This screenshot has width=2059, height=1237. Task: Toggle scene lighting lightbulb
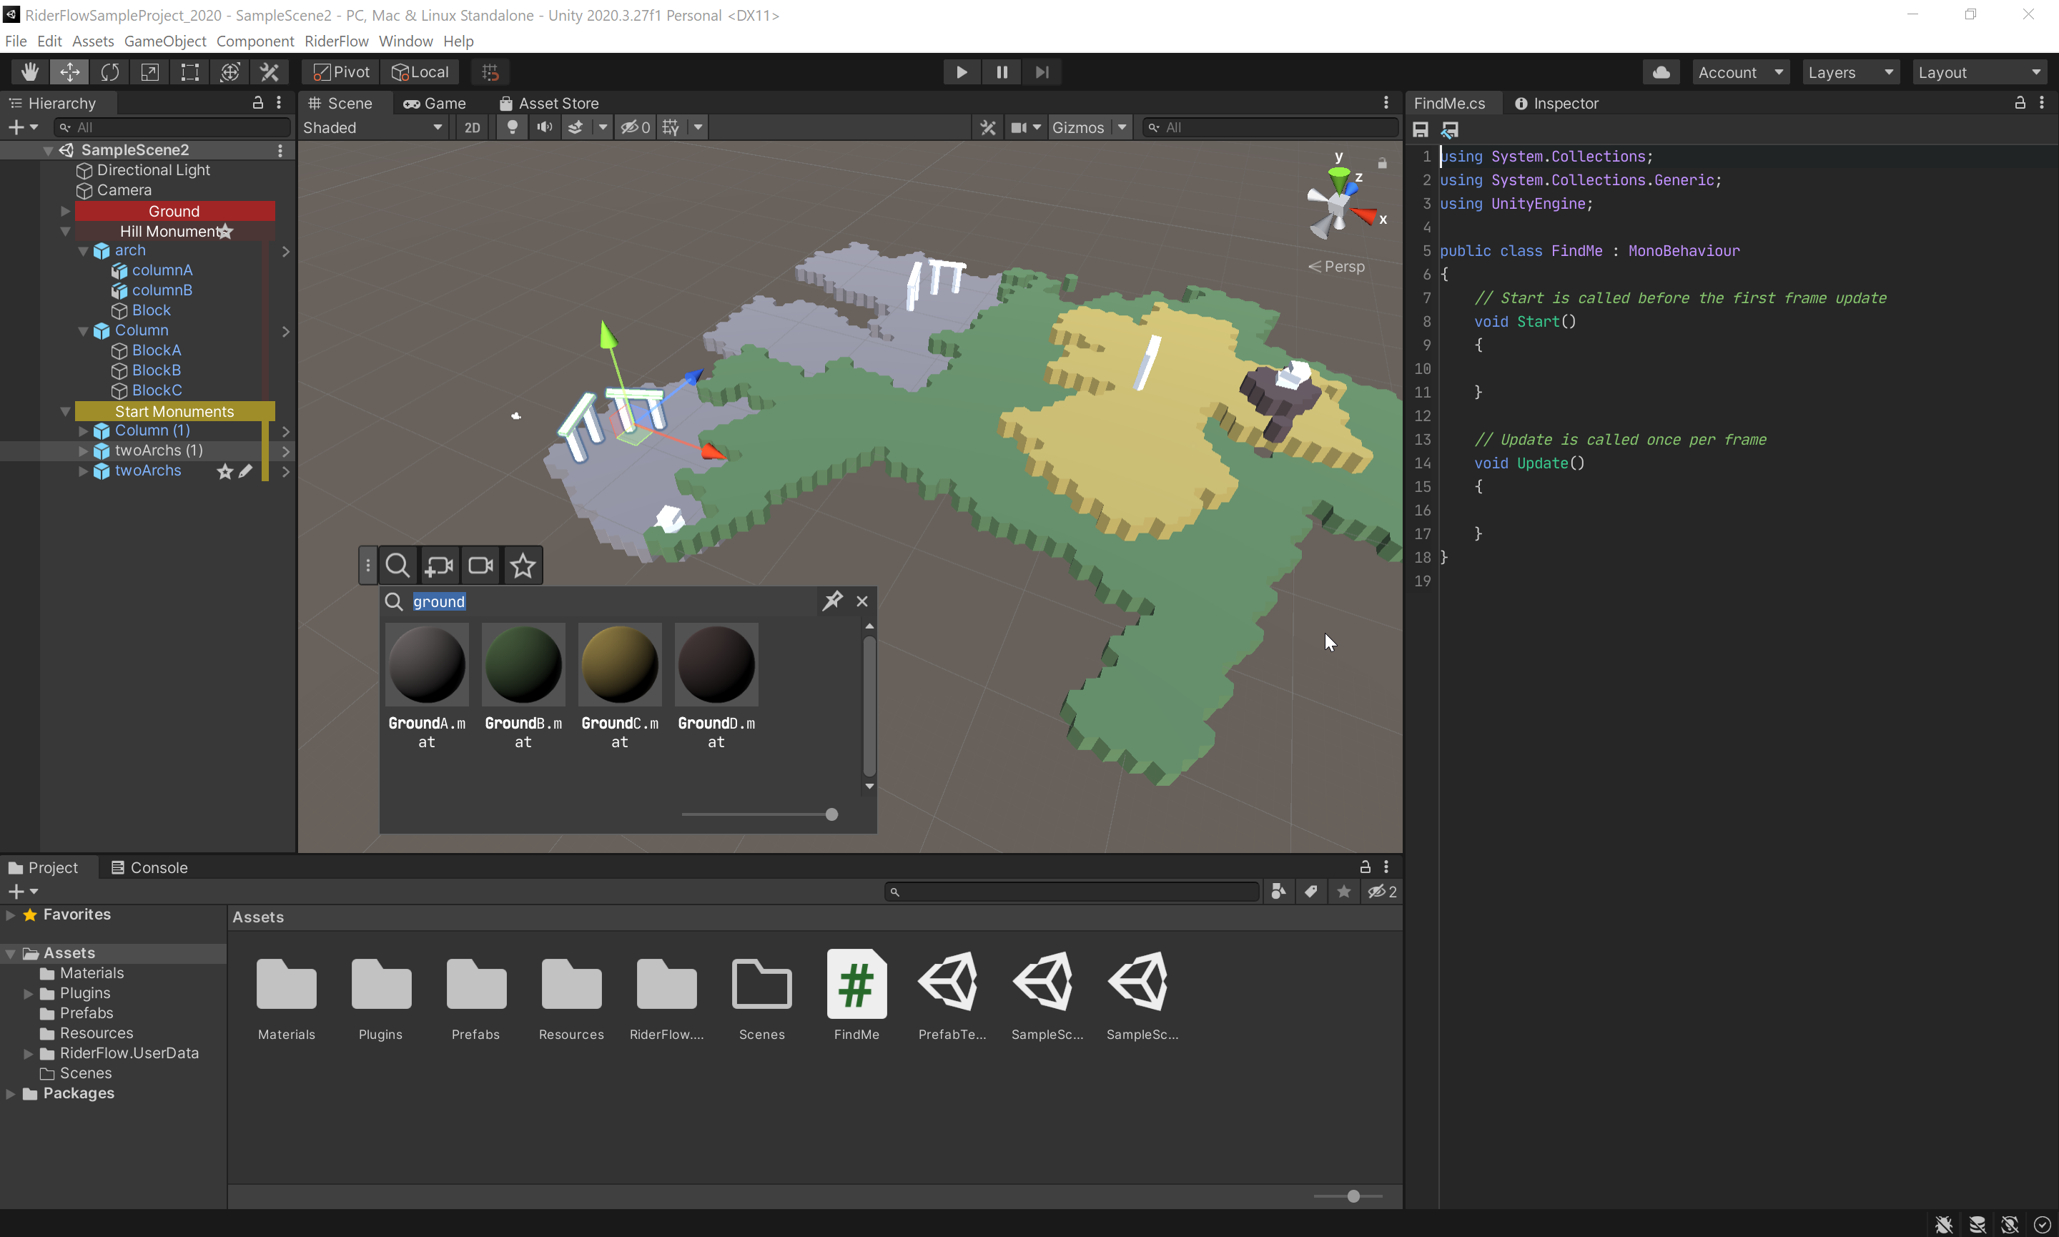[513, 127]
